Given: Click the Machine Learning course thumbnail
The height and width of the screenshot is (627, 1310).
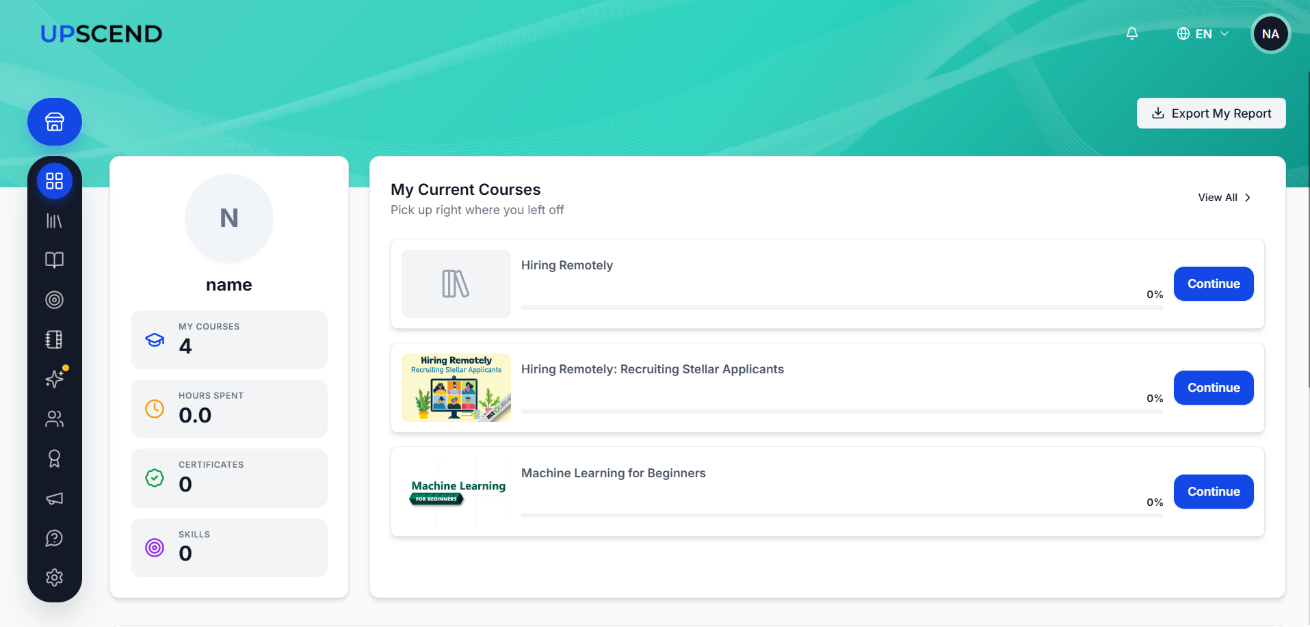Looking at the screenshot, I should [x=456, y=492].
